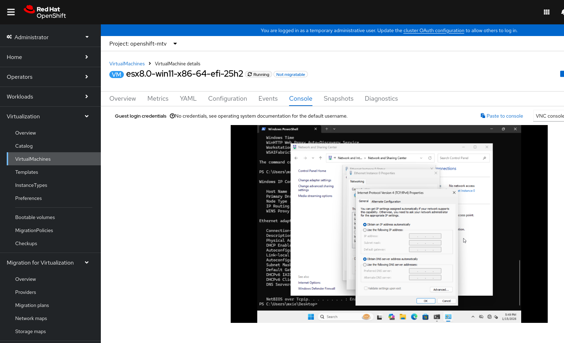Viewport: 564px width, 343px height.
Task: Click Up arrow in Network and Sharing Center
Action: pyautogui.click(x=321, y=158)
